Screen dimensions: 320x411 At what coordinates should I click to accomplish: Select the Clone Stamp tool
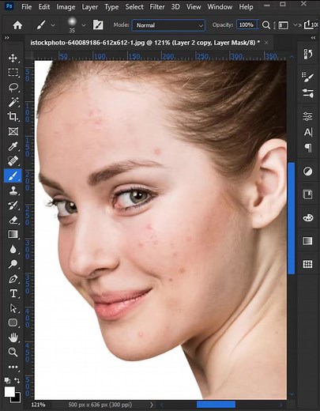click(13, 190)
